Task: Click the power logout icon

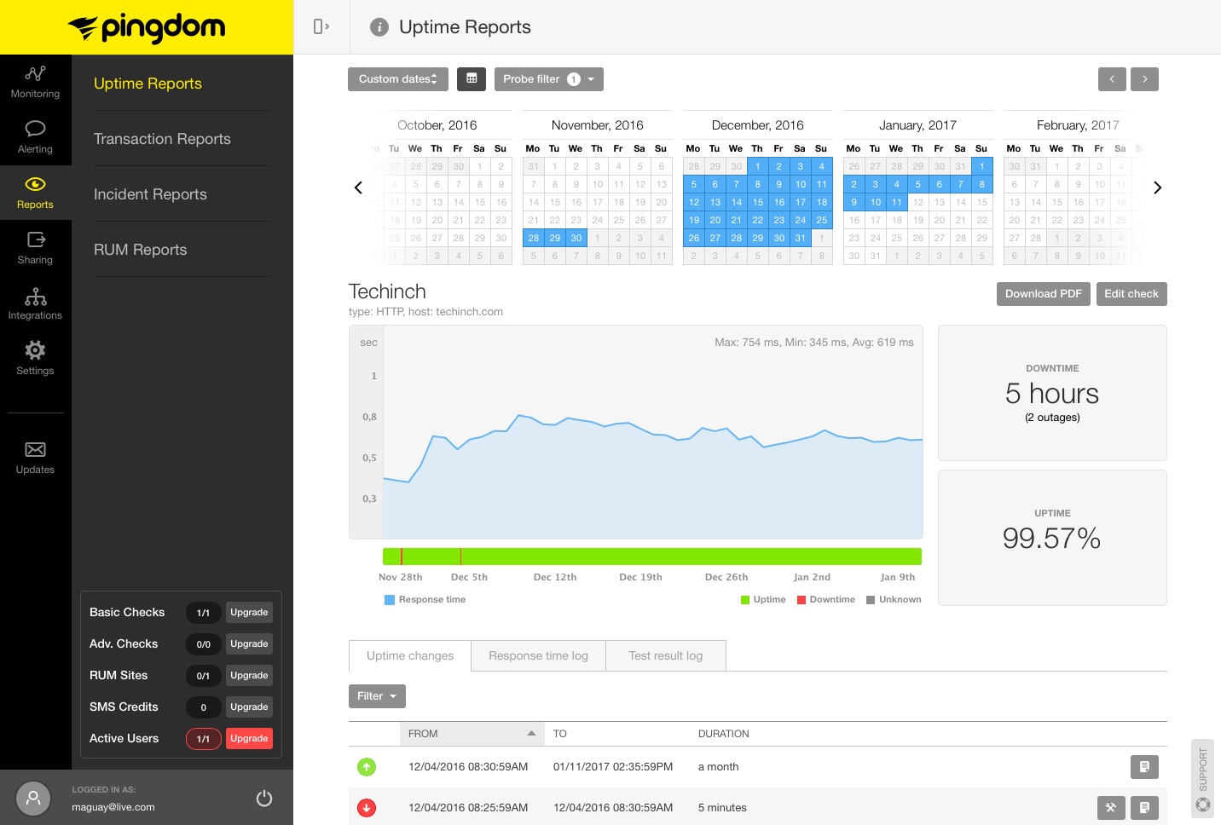Action: click(264, 798)
